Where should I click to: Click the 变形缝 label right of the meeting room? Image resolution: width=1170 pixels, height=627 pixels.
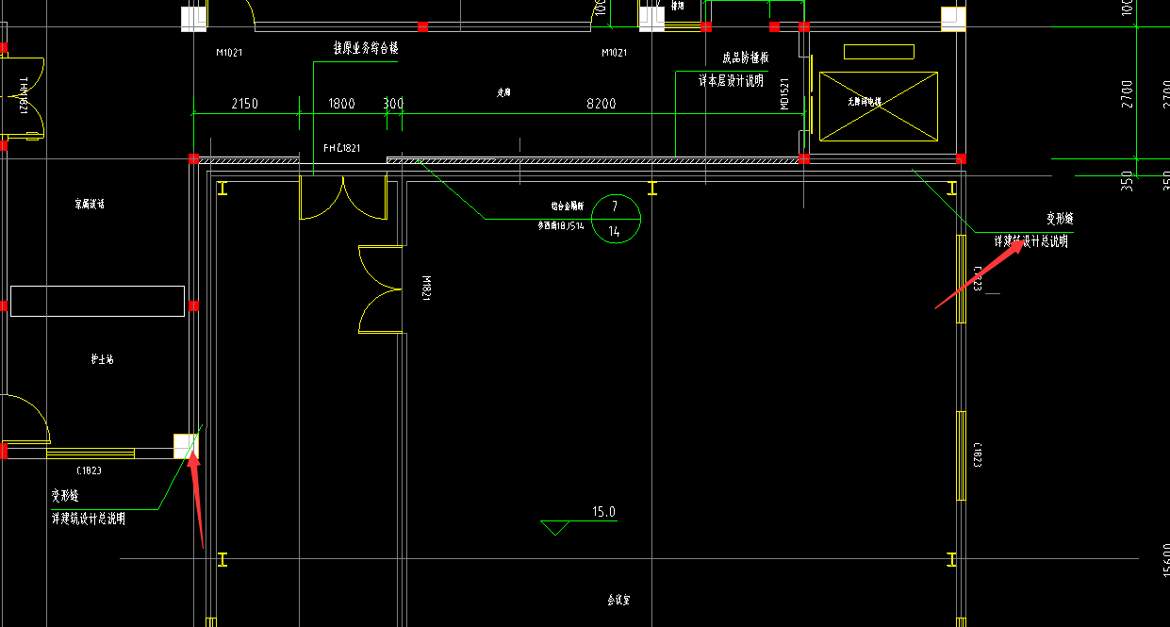(1061, 218)
